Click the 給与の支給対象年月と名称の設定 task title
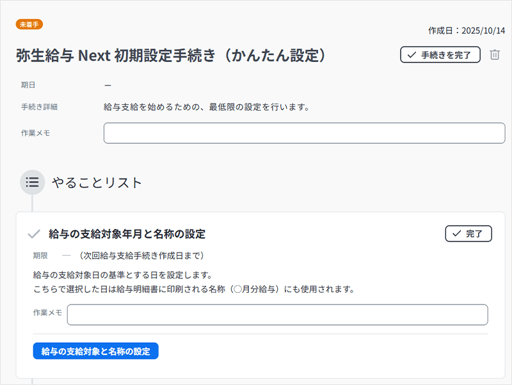 [127, 234]
